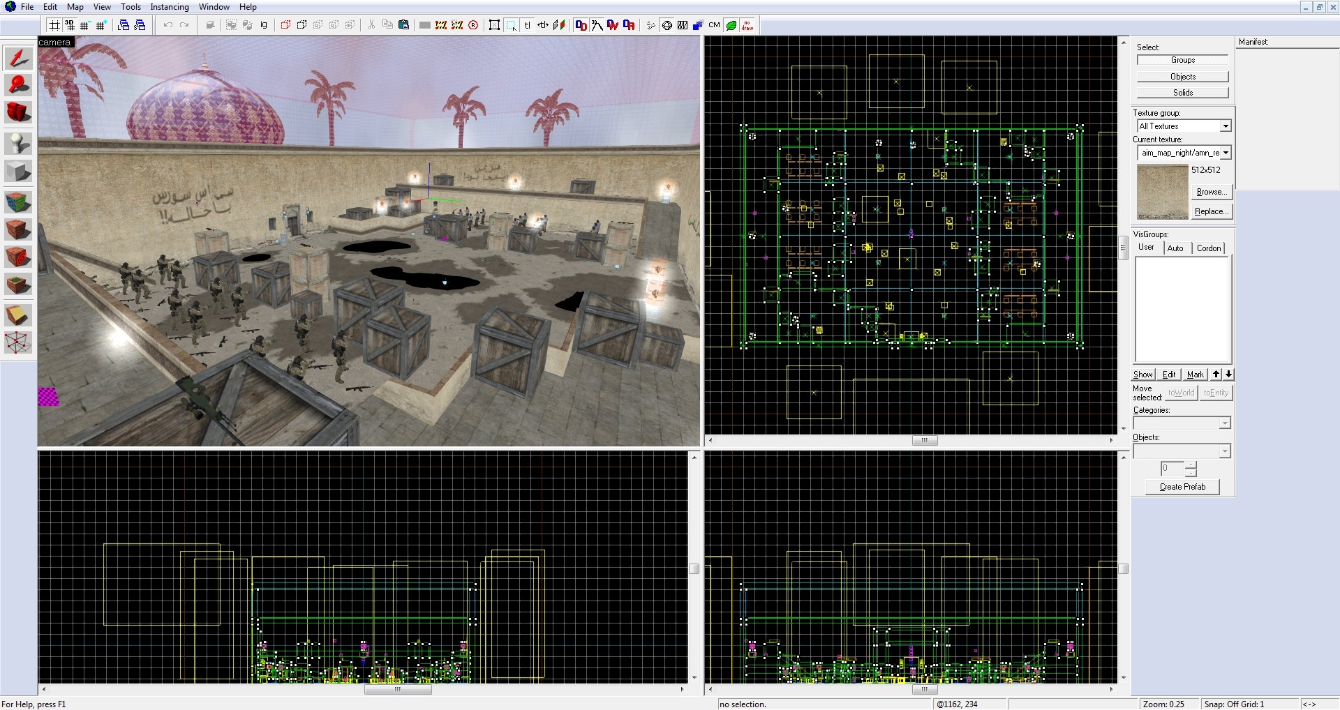Screen dimensions: 1340x710
Task: Click the current texture preview thumbnail
Action: point(1162,192)
